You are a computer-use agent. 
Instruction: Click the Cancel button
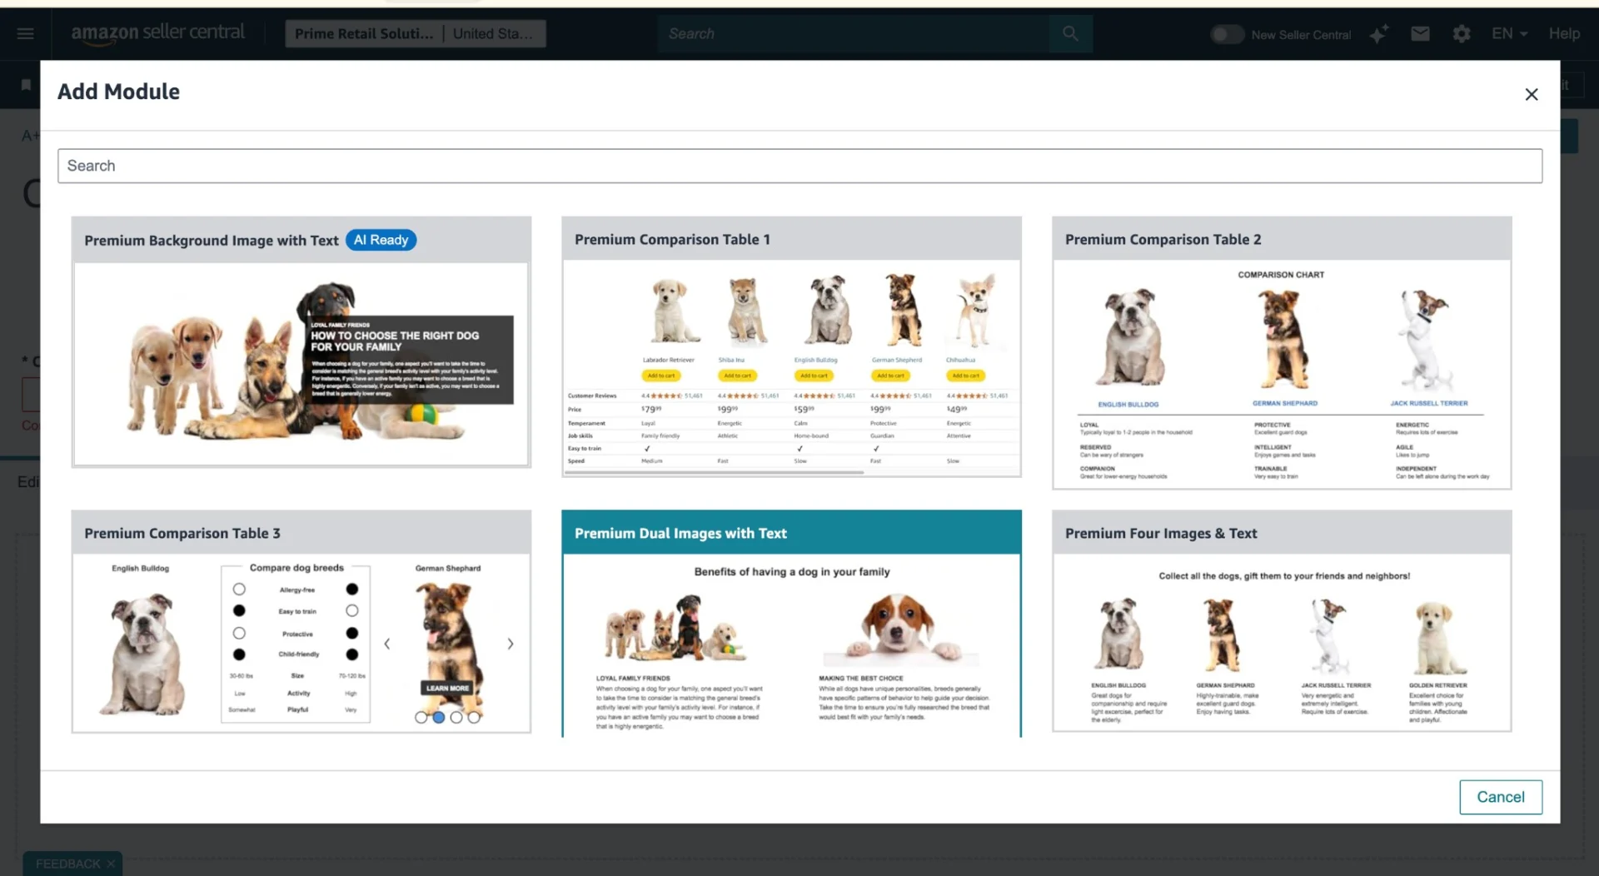(x=1500, y=797)
